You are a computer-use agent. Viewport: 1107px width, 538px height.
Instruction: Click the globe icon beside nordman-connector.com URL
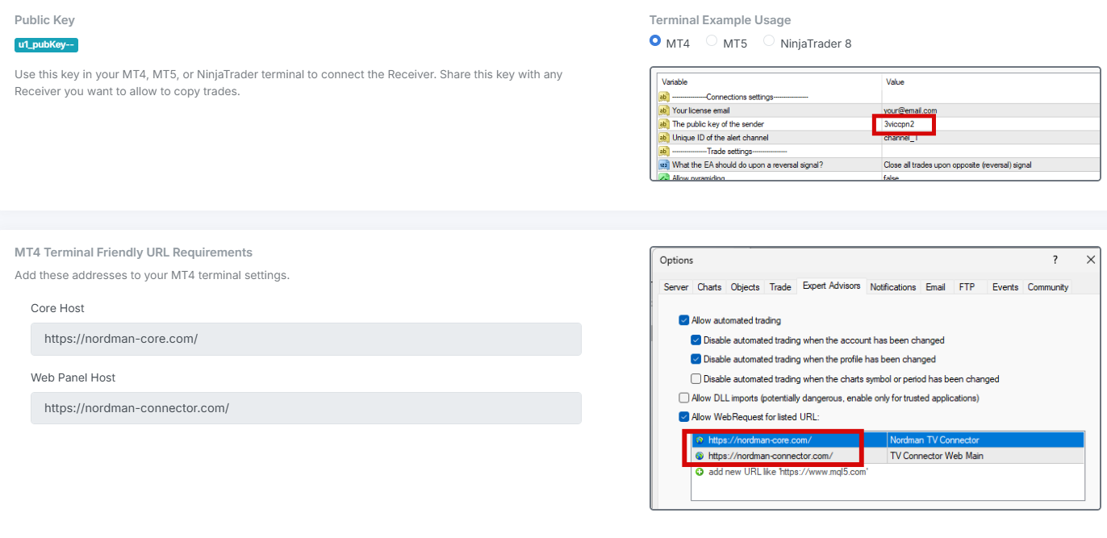coord(700,456)
